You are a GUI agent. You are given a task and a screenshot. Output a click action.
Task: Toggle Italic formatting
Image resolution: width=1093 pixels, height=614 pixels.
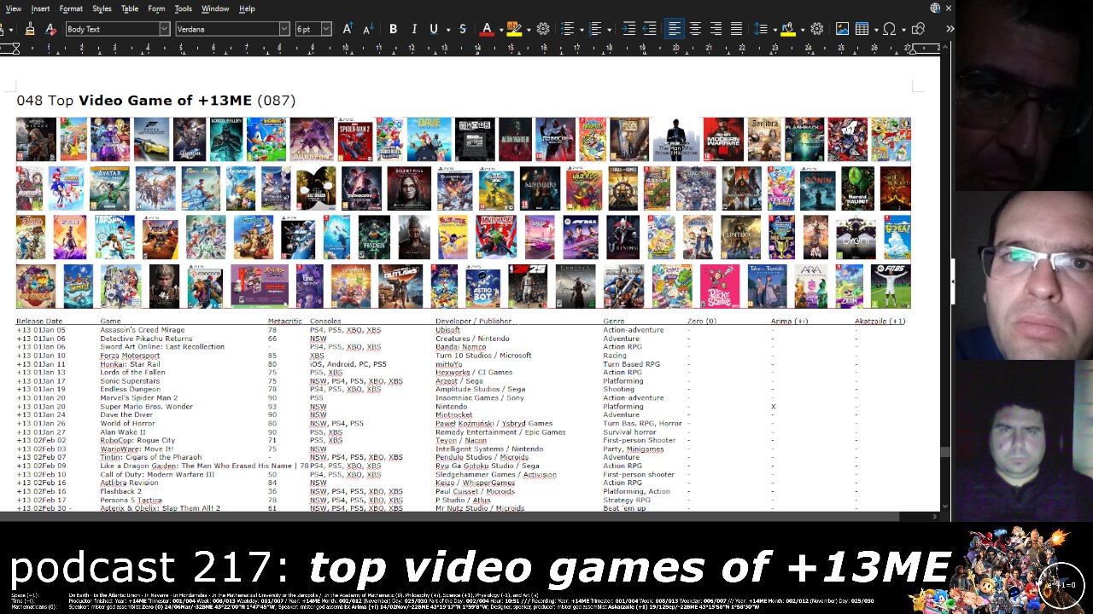point(414,29)
